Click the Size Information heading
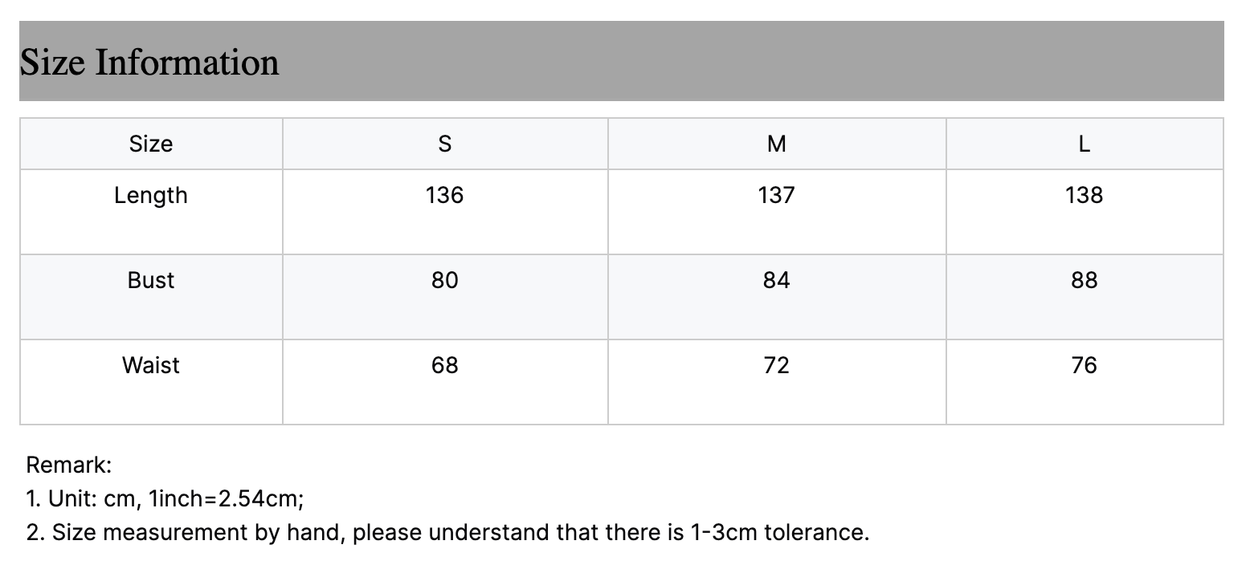 [149, 63]
